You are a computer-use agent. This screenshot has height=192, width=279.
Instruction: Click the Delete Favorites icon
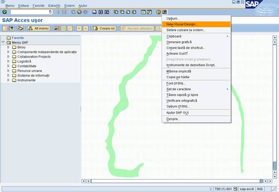[63, 28]
